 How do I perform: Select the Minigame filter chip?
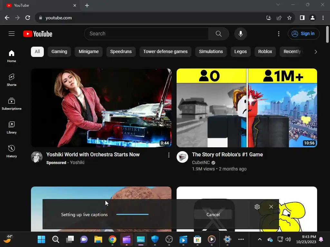click(89, 52)
